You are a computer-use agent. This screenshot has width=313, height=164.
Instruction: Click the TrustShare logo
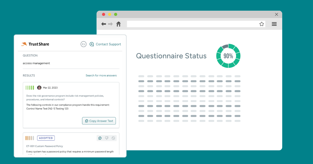tap(35, 44)
